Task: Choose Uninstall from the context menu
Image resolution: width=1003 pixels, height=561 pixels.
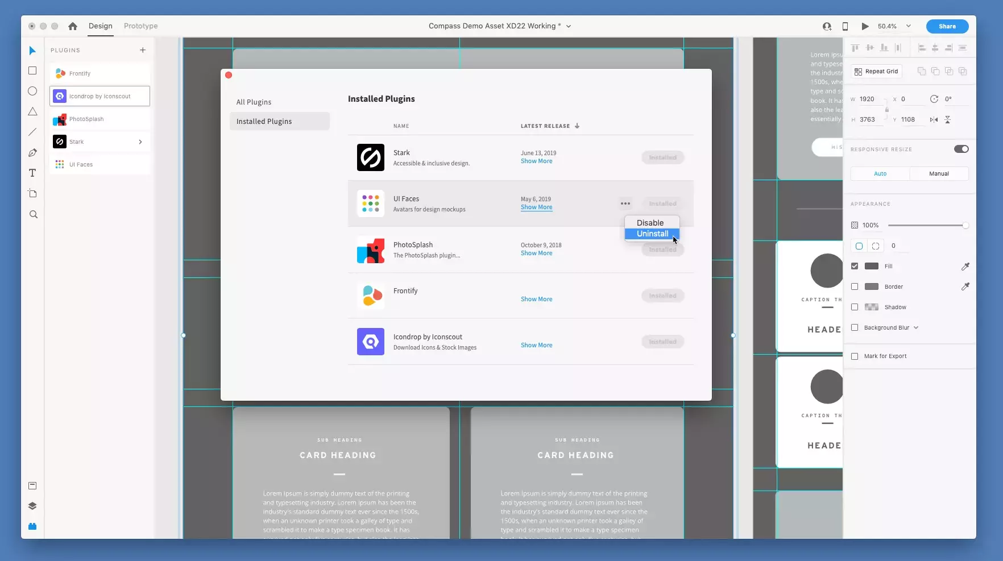Action: [651, 234]
